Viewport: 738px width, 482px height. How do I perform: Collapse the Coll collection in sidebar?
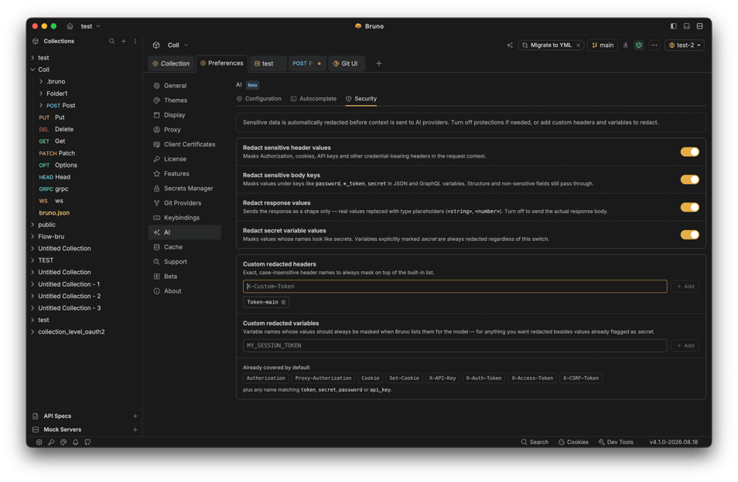(32, 70)
